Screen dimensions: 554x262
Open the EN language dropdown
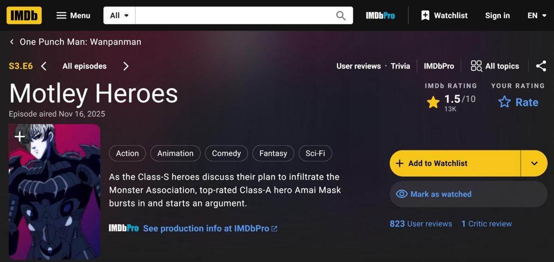537,16
